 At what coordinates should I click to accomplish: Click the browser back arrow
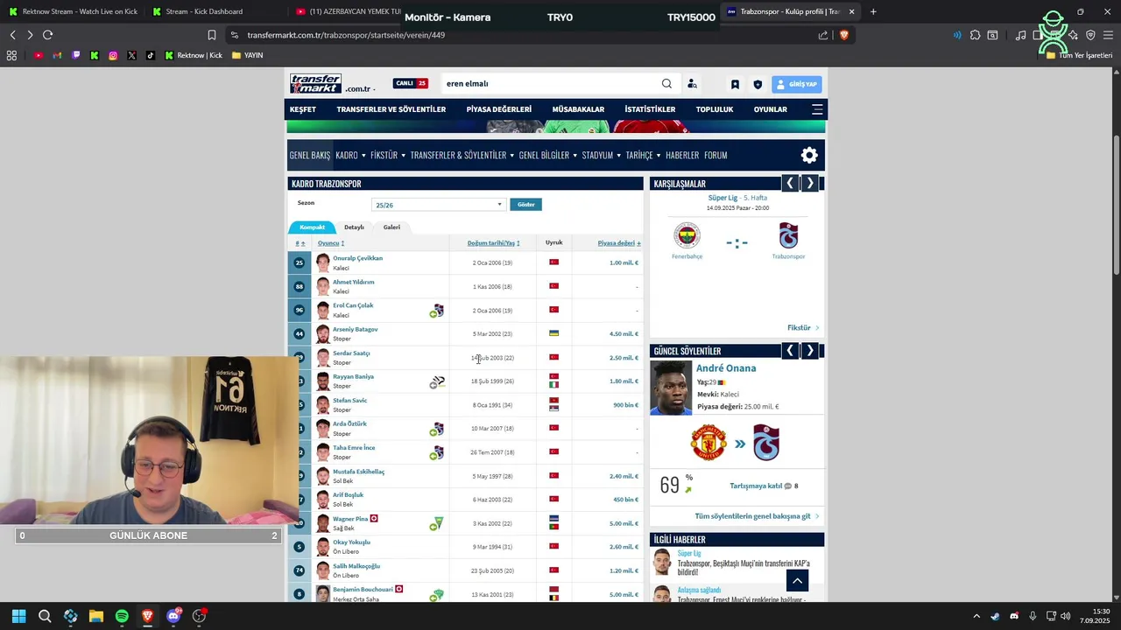point(12,35)
